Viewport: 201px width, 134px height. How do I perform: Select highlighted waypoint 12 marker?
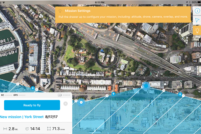[81, 102]
